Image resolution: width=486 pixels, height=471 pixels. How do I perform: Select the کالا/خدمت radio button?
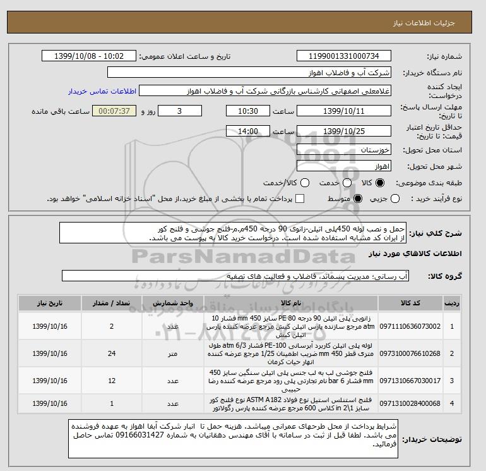tap(305, 183)
